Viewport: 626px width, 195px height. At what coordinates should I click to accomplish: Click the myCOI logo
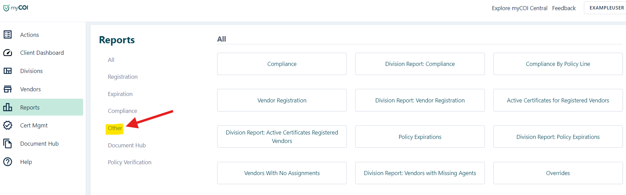click(x=16, y=8)
